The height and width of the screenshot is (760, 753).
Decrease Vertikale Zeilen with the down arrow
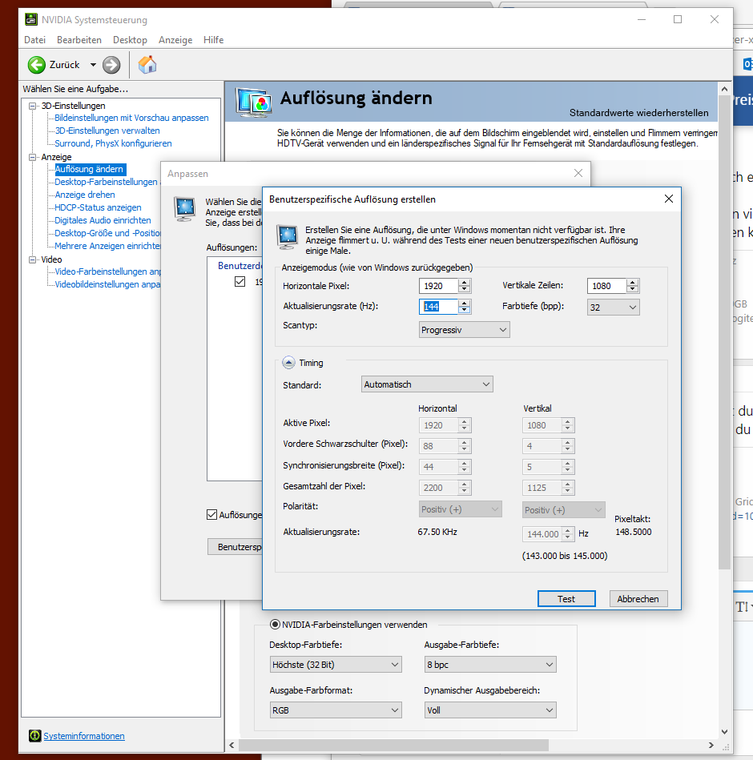click(x=632, y=289)
